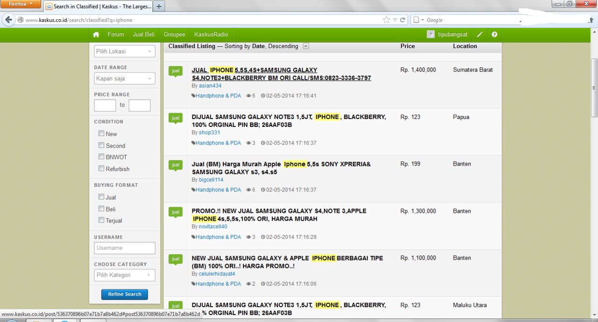Enable the Jual buying format checkbox
This screenshot has width=598, height=322.
[101, 197]
